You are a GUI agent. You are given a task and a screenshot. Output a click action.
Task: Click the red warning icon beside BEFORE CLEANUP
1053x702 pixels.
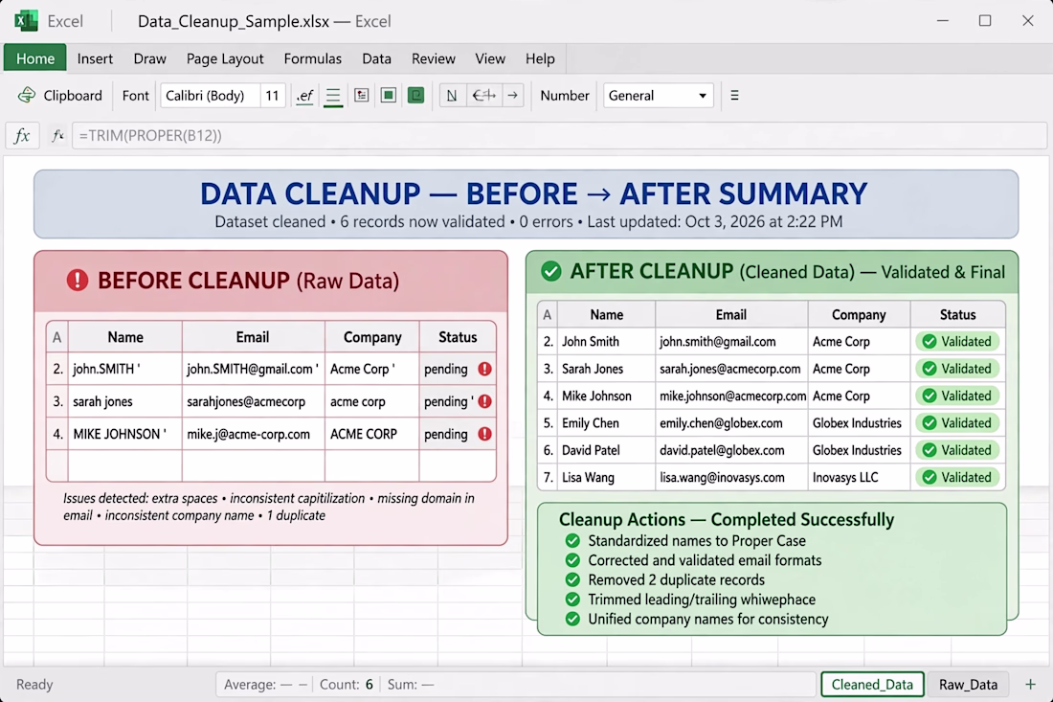(78, 280)
